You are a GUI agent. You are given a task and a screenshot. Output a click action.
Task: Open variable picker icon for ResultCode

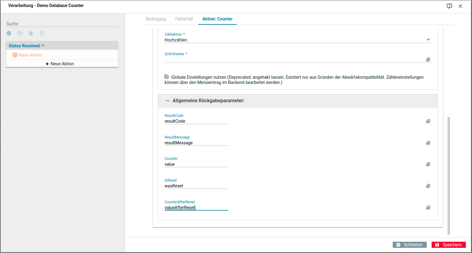point(428,121)
